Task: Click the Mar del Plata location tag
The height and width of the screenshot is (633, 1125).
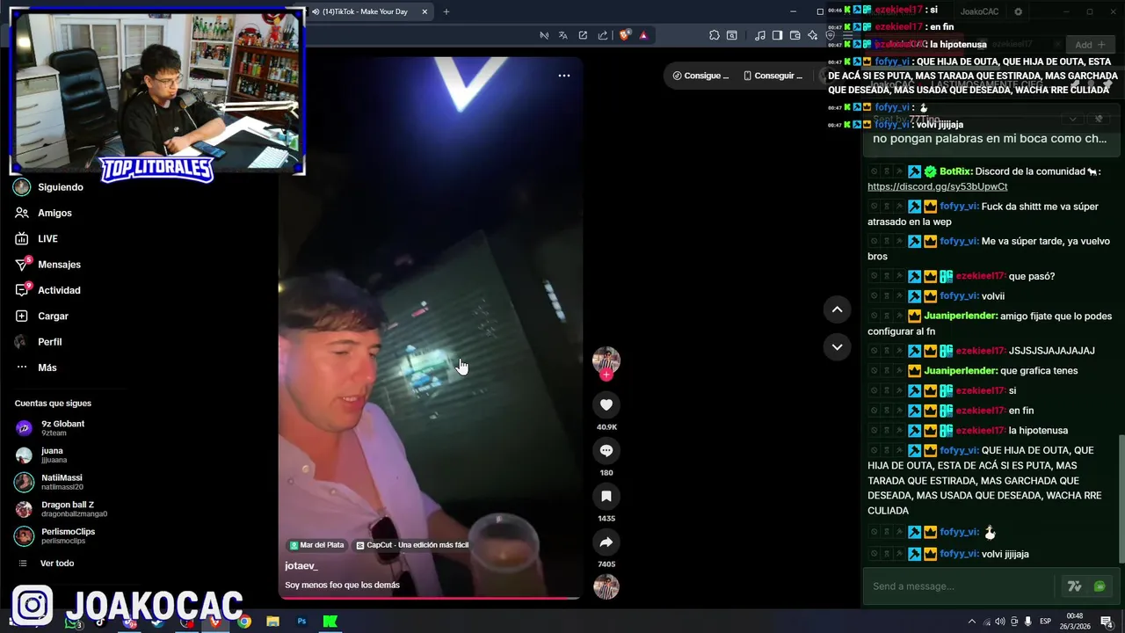Action: point(317,545)
